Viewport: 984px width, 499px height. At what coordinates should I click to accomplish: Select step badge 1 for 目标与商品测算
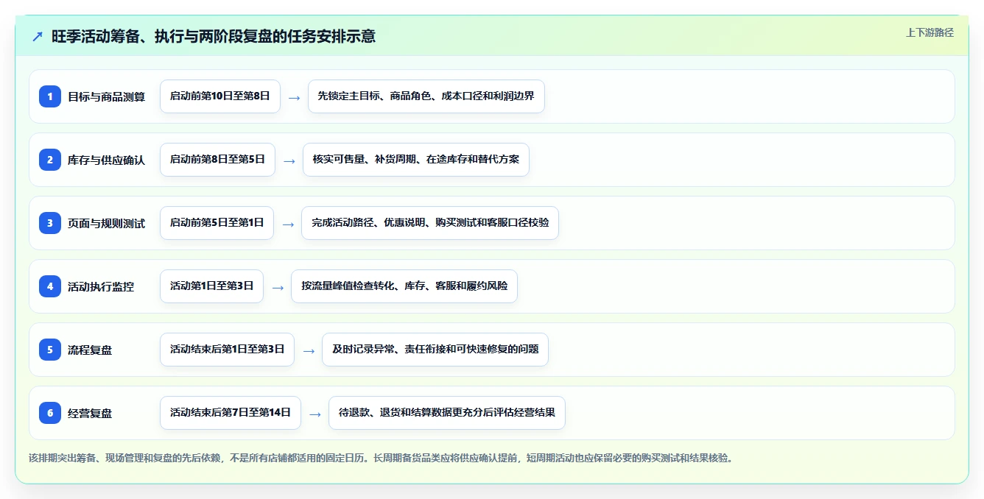(x=50, y=96)
